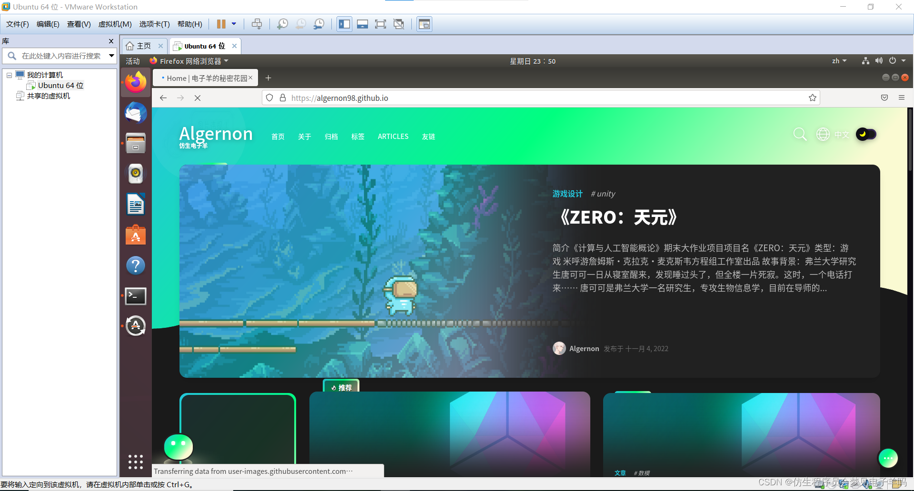Open the Help dock icon
This screenshot has height=491, width=914.
(136, 265)
